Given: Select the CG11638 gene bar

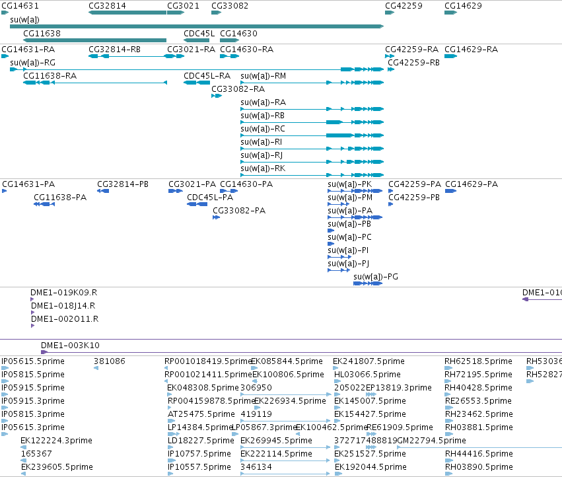Looking at the screenshot, I should 95,40.
